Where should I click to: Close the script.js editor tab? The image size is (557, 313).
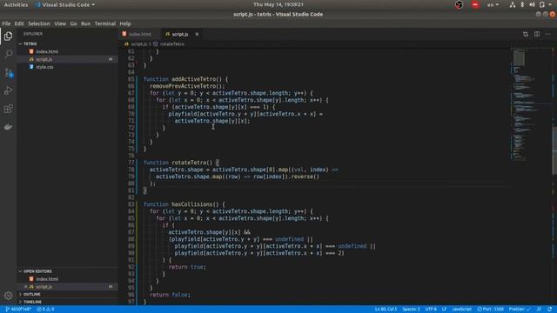click(197, 34)
